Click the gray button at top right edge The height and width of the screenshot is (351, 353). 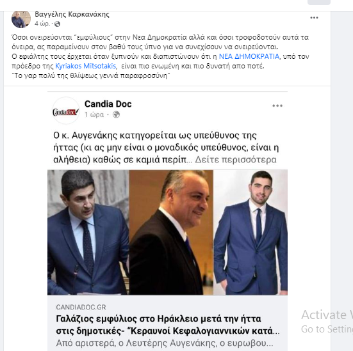[x=319, y=3]
